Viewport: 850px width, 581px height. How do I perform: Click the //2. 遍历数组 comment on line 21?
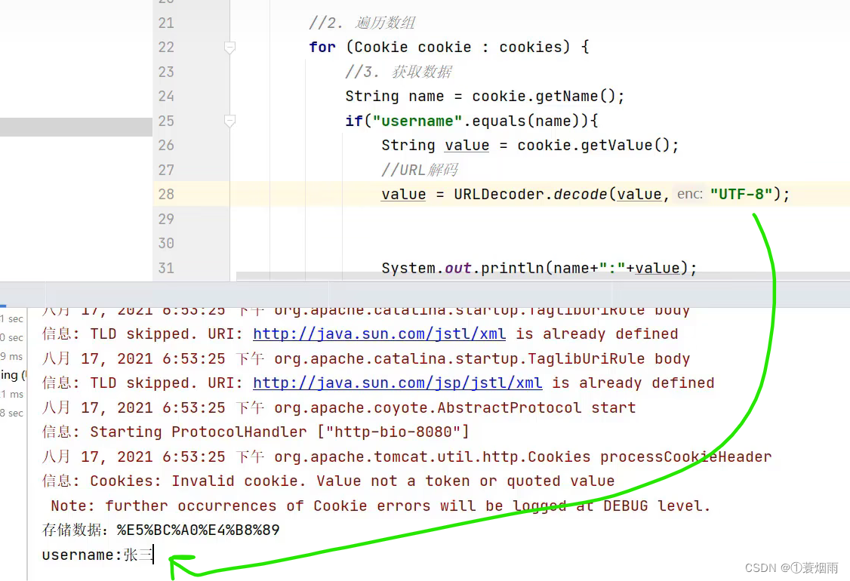[362, 23]
